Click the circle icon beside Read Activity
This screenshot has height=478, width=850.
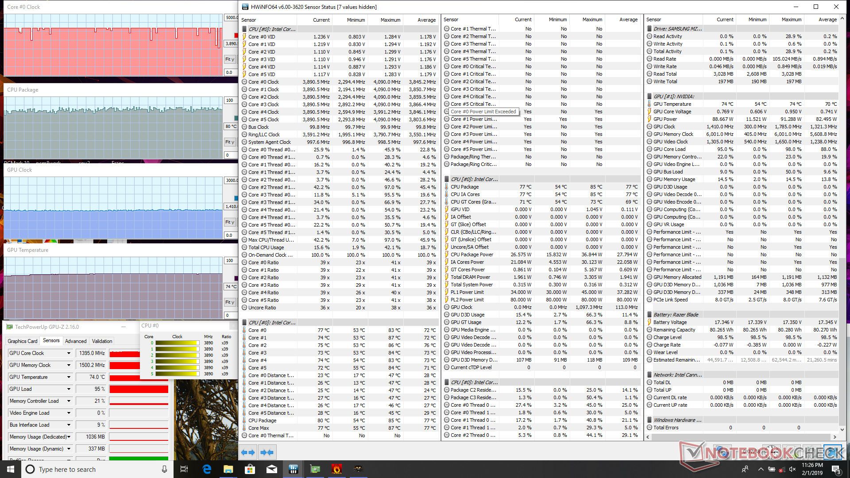649,36
